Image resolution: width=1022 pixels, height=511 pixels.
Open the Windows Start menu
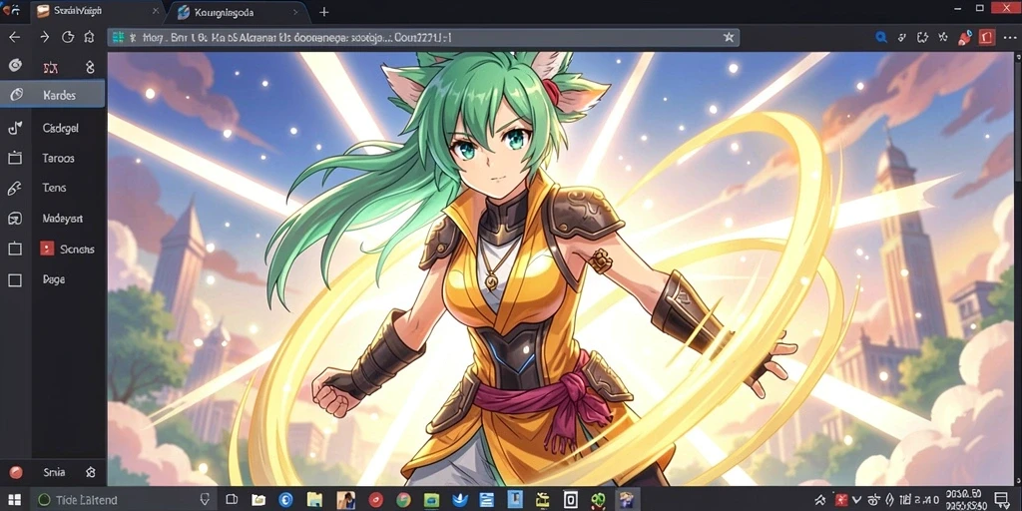tap(14, 500)
